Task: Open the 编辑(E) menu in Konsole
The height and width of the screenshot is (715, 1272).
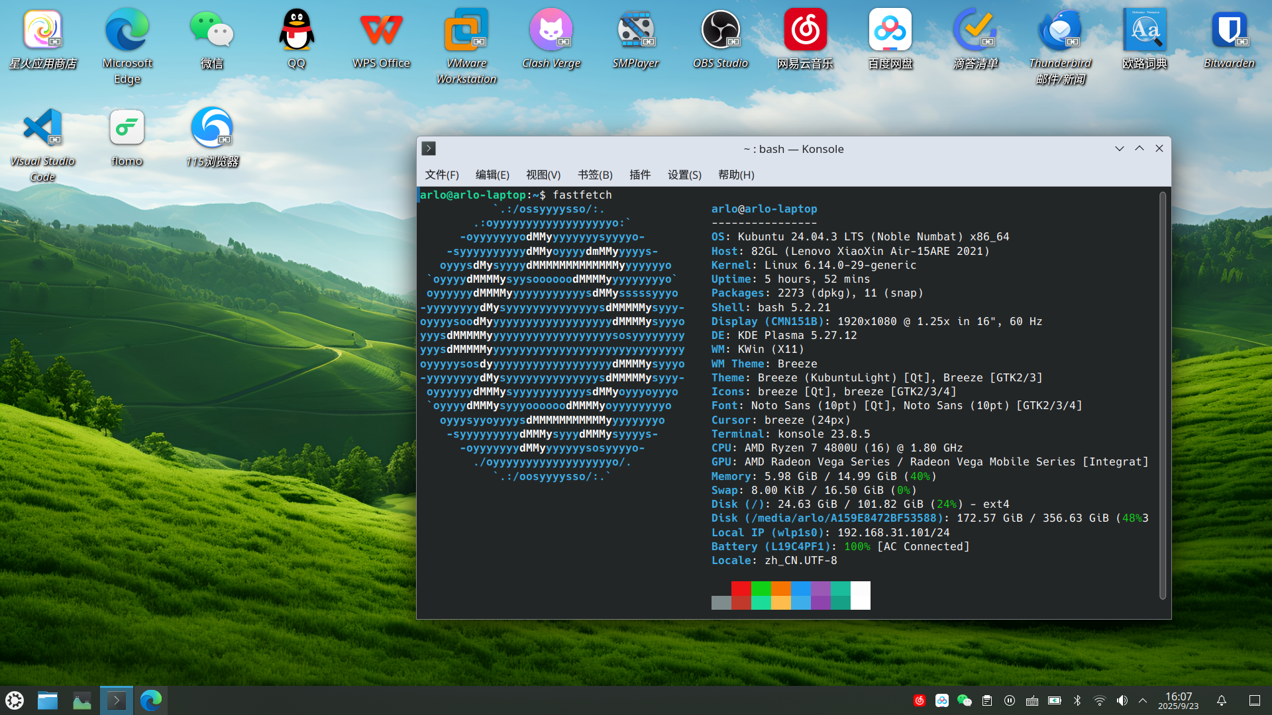Action: [492, 175]
